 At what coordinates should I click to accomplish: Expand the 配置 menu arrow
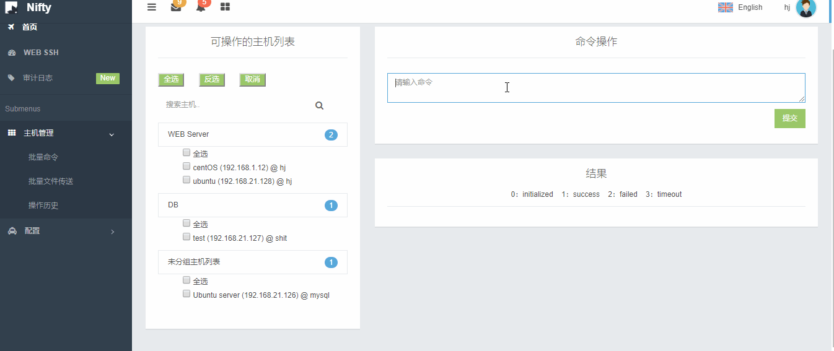click(x=112, y=232)
